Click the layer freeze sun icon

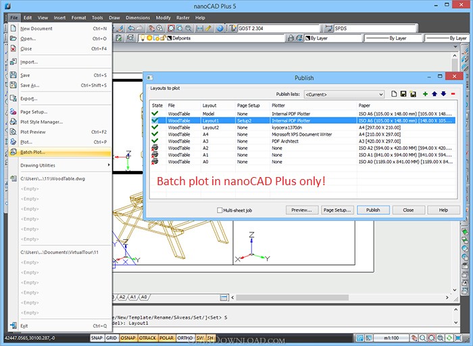[x=149, y=38]
